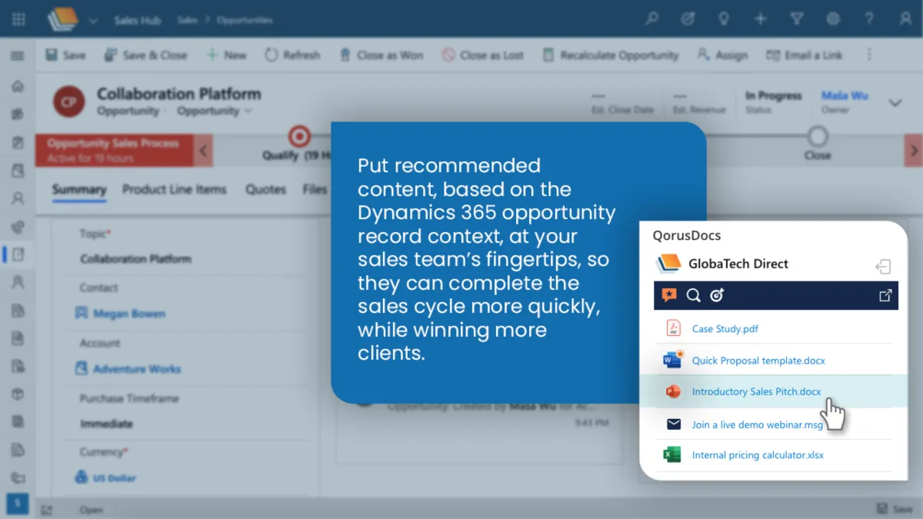Click the New command

click(x=226, y=55)
